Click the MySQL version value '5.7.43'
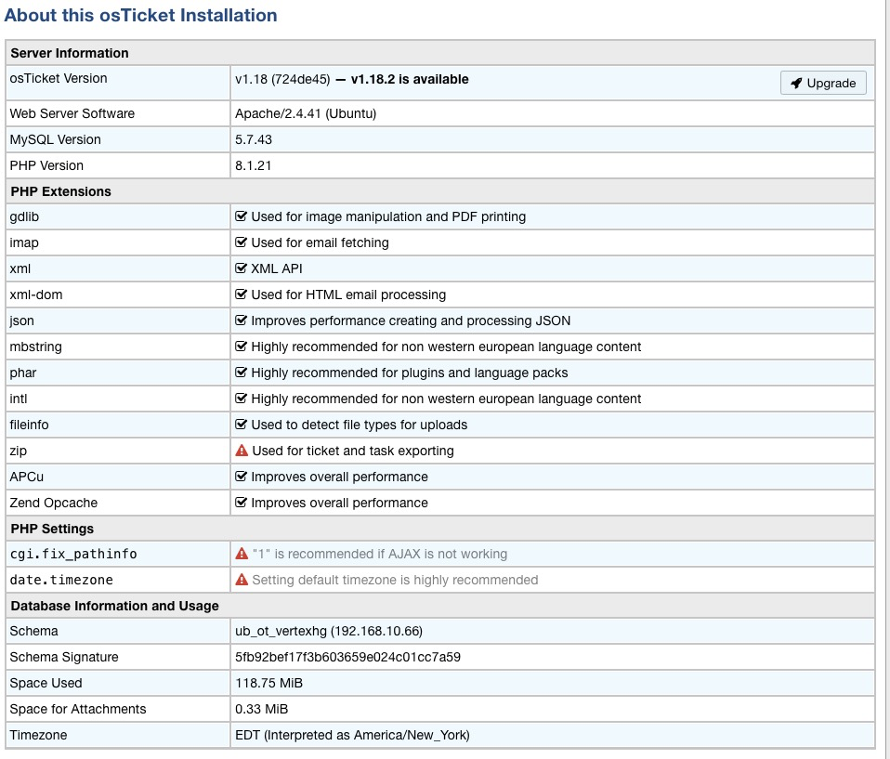This screenshot has height=759, width=890. pyautogui.click(x=254, y=139)
